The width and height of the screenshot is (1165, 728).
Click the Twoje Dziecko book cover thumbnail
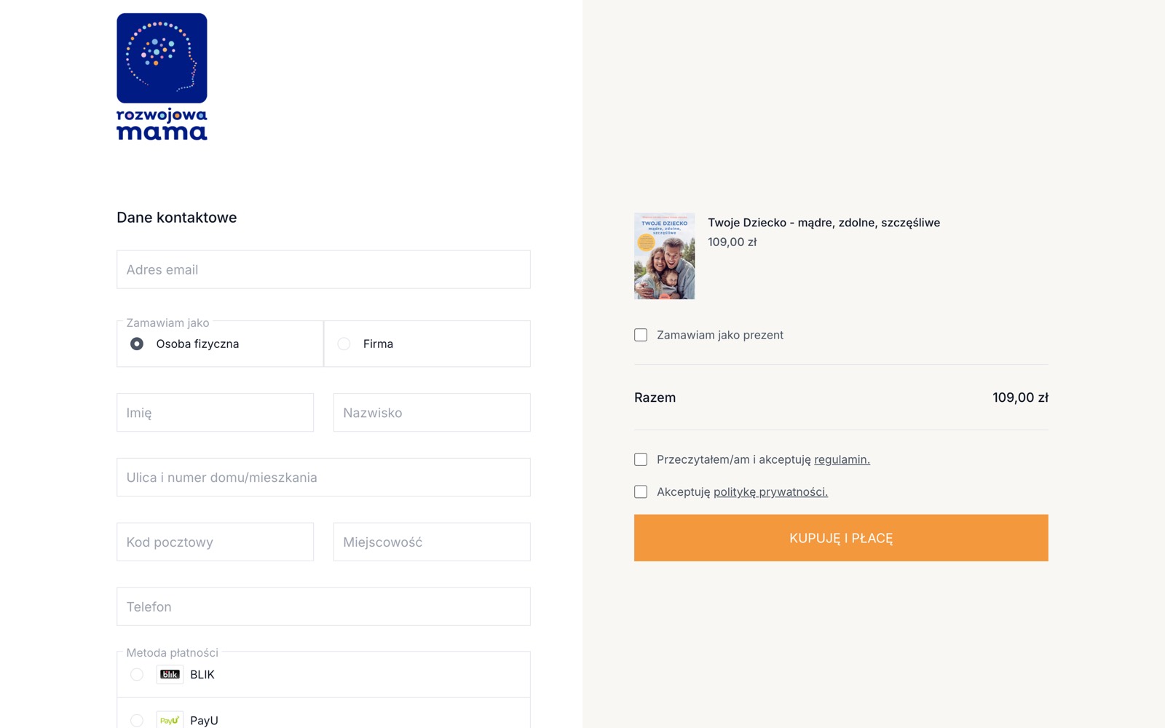664,256
